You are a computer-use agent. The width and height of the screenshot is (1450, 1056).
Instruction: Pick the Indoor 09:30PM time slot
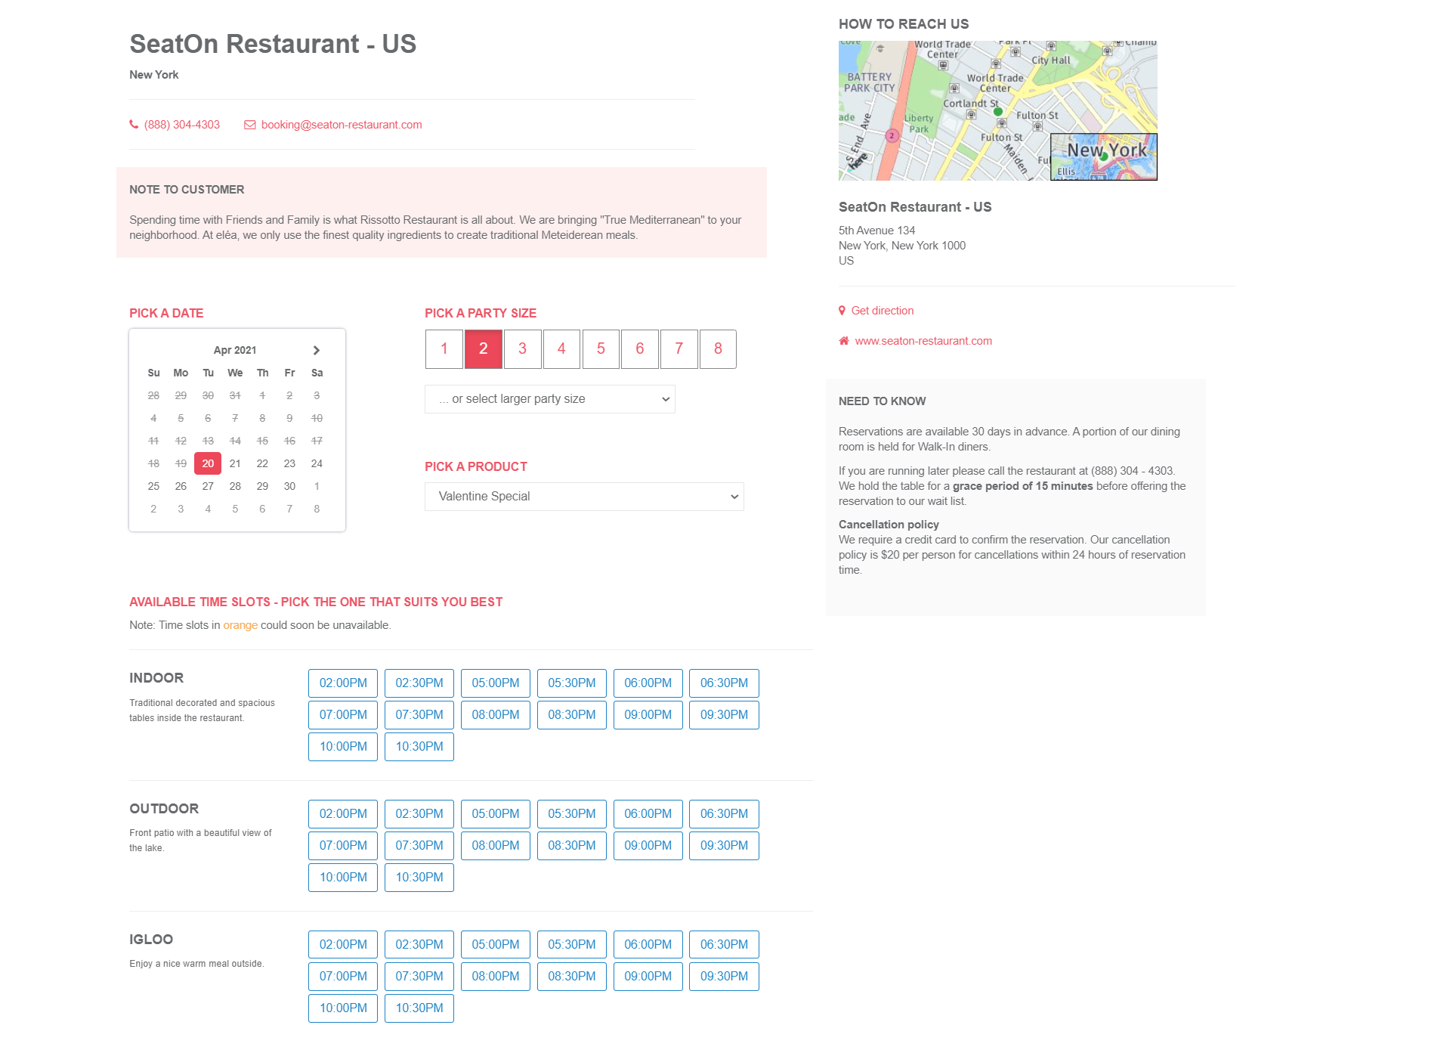[724, 715]
